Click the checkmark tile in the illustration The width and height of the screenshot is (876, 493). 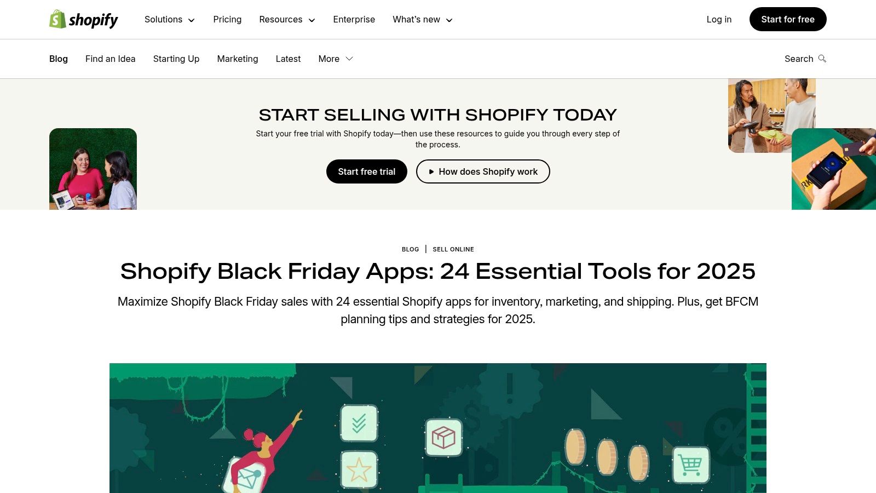pyautogui.click(x=359, y=423)
